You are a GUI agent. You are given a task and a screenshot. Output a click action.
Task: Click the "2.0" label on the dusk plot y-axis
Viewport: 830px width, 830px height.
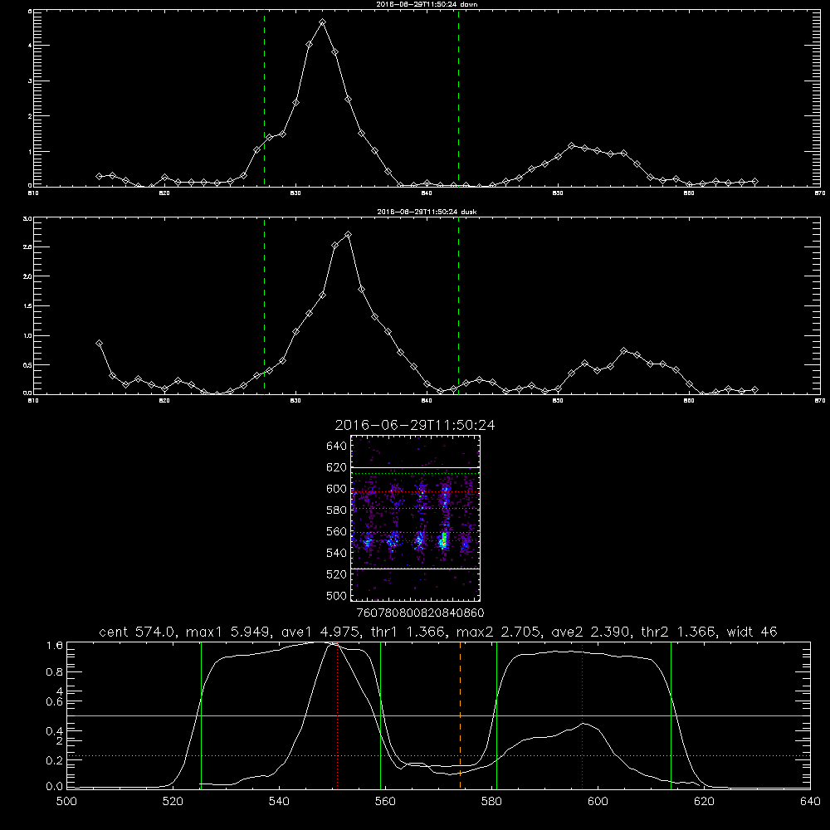tap(27, 276)
